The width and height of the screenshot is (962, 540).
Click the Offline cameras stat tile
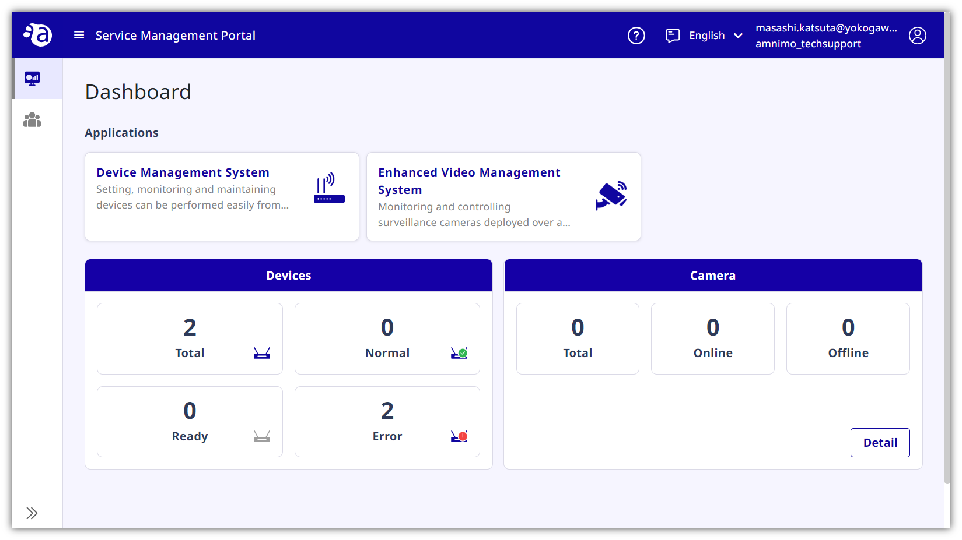[x=848, y=338]
